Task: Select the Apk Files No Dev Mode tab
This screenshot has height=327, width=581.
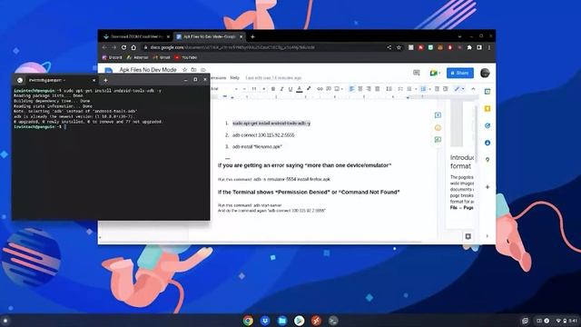Action: point(209,36)
